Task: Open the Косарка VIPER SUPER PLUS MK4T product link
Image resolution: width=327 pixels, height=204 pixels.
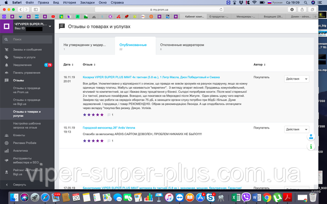Action: (151, 77)
